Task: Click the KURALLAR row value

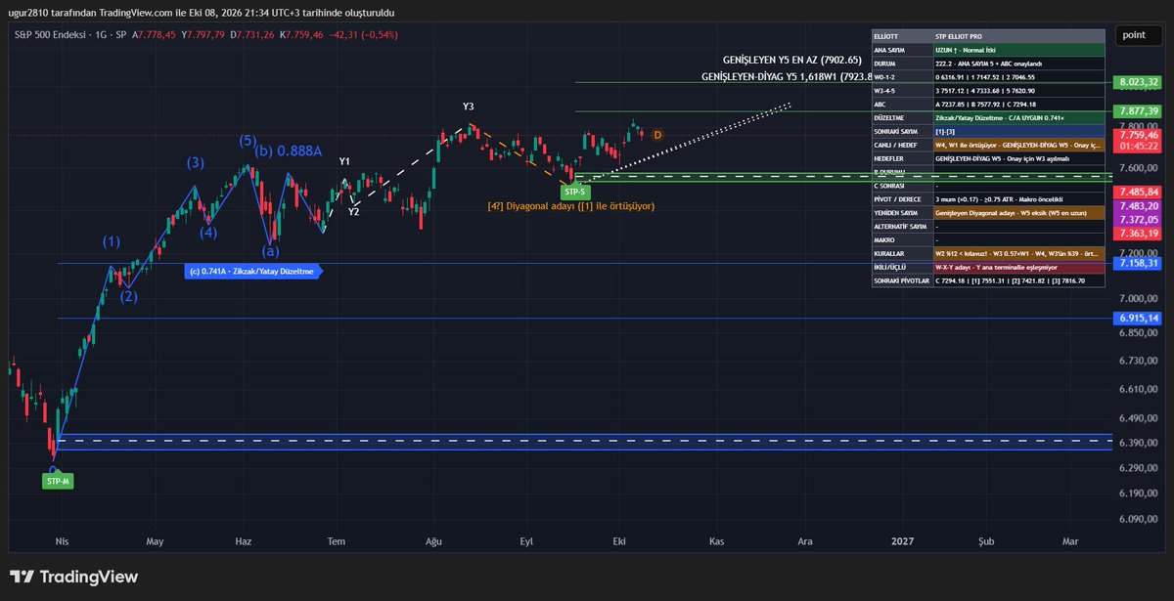Action: pyautogui.click(x=1018, y=253)
